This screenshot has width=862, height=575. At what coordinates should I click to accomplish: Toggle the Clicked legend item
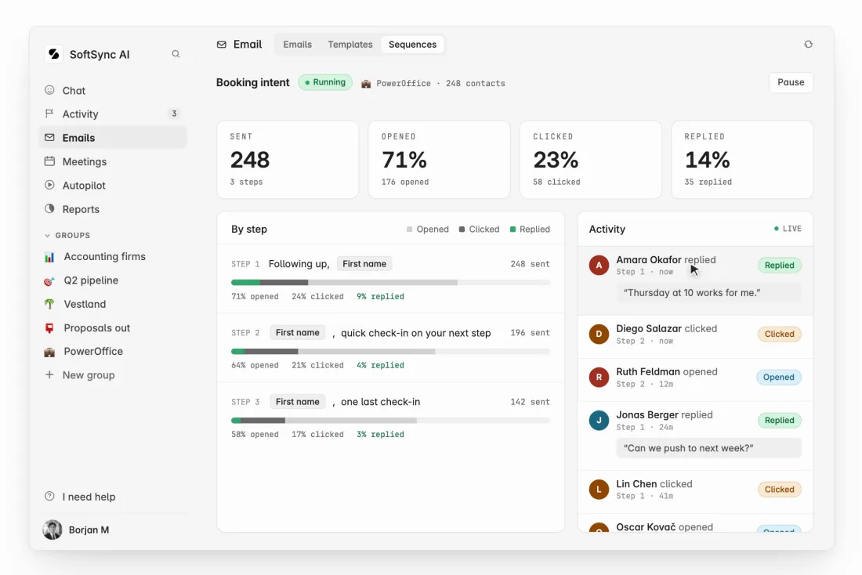click(479, 230)
